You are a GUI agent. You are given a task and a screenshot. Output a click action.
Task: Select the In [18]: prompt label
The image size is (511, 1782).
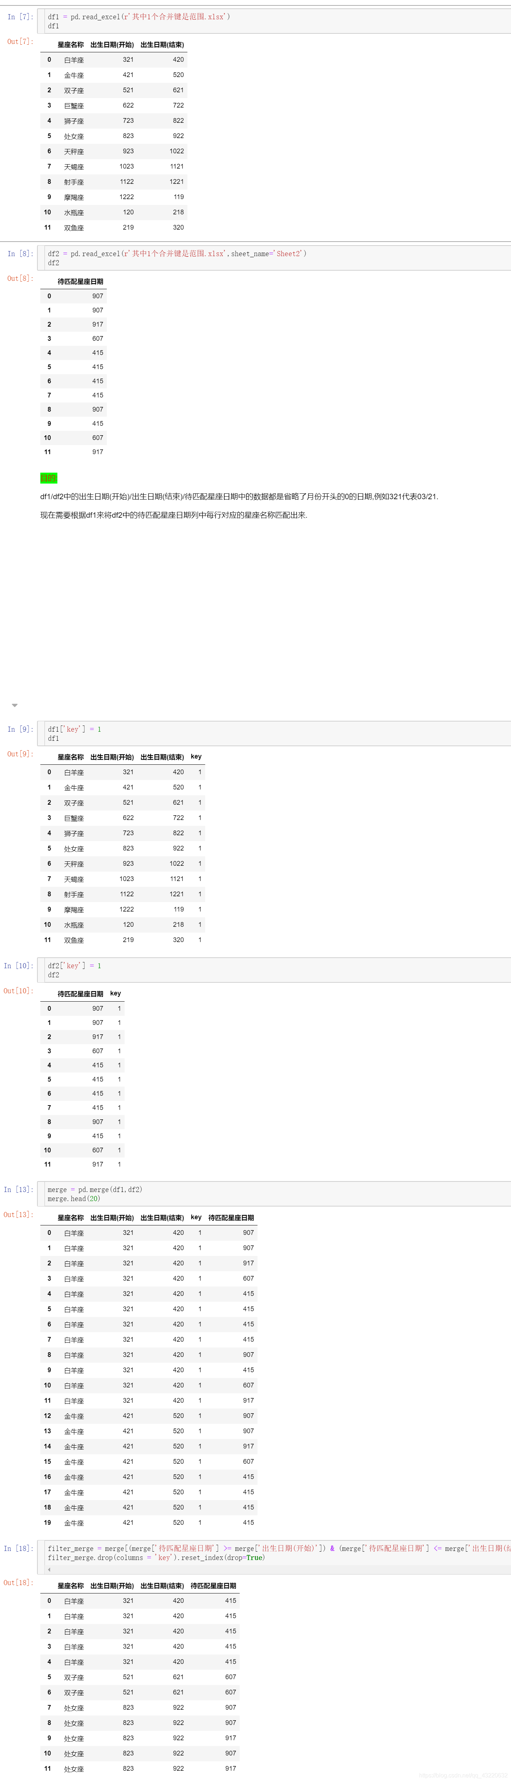18,1548
